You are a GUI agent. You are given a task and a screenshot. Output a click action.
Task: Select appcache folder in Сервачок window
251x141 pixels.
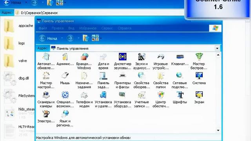(18, 26)
